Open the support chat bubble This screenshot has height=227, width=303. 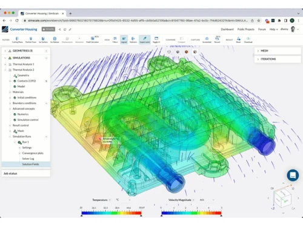[x=293, y=175]
